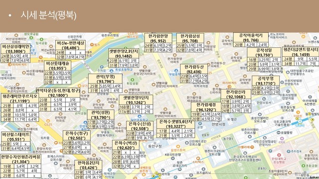Select the 주차장4 parking marker
The height and width of the screenshot is (179, 319).
(289, 151)
